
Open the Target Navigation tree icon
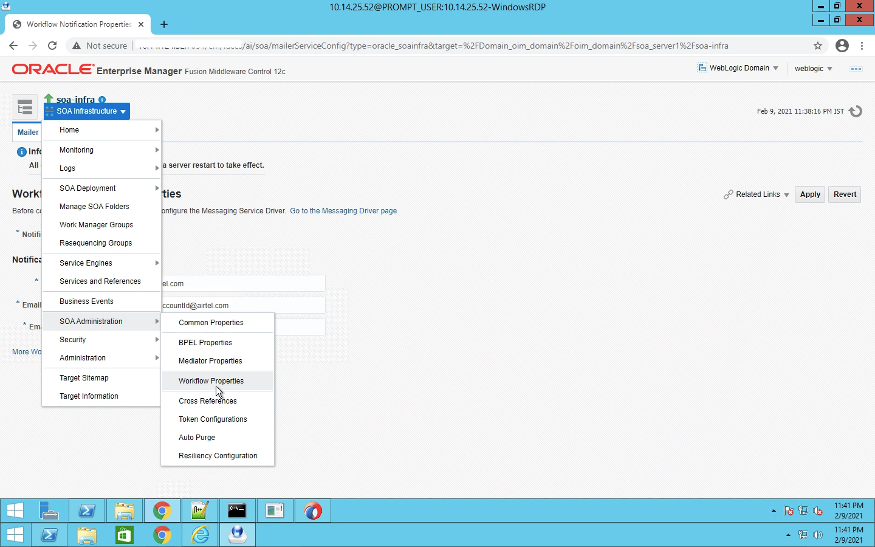pos(25,107)
